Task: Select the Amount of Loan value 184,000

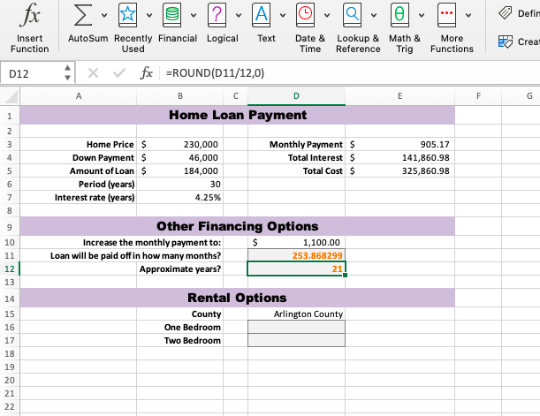Action: coord(180,171)
